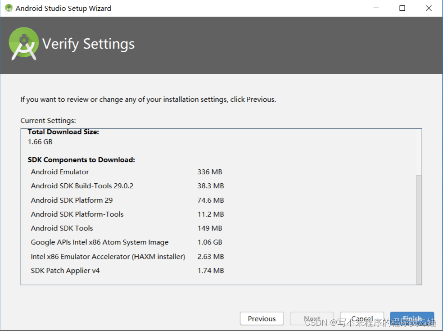Click the settings list vertical scrollbar

click(419, 230)
